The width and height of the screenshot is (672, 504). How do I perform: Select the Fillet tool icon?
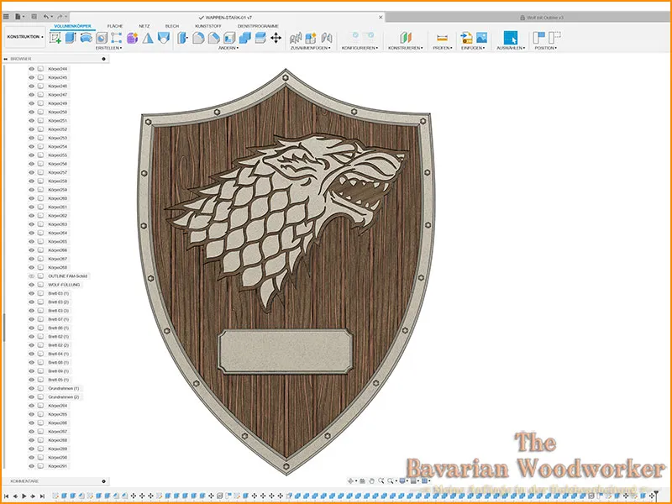click(198, 38)
